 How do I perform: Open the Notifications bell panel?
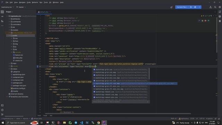(x=220, y=12)
